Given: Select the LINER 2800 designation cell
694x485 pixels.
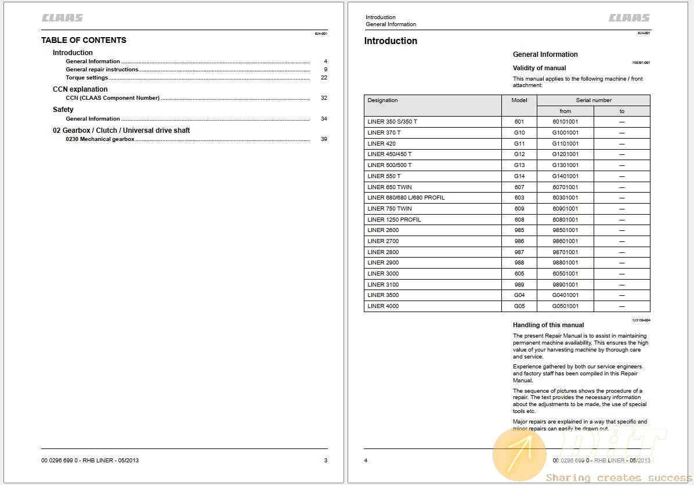Looking at the screenshot, I should 433,252.
